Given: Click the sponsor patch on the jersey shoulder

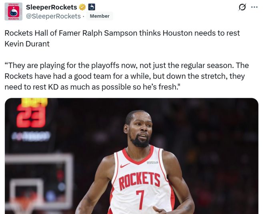Looking at the screenshot, I should click(x=152, y=162).
